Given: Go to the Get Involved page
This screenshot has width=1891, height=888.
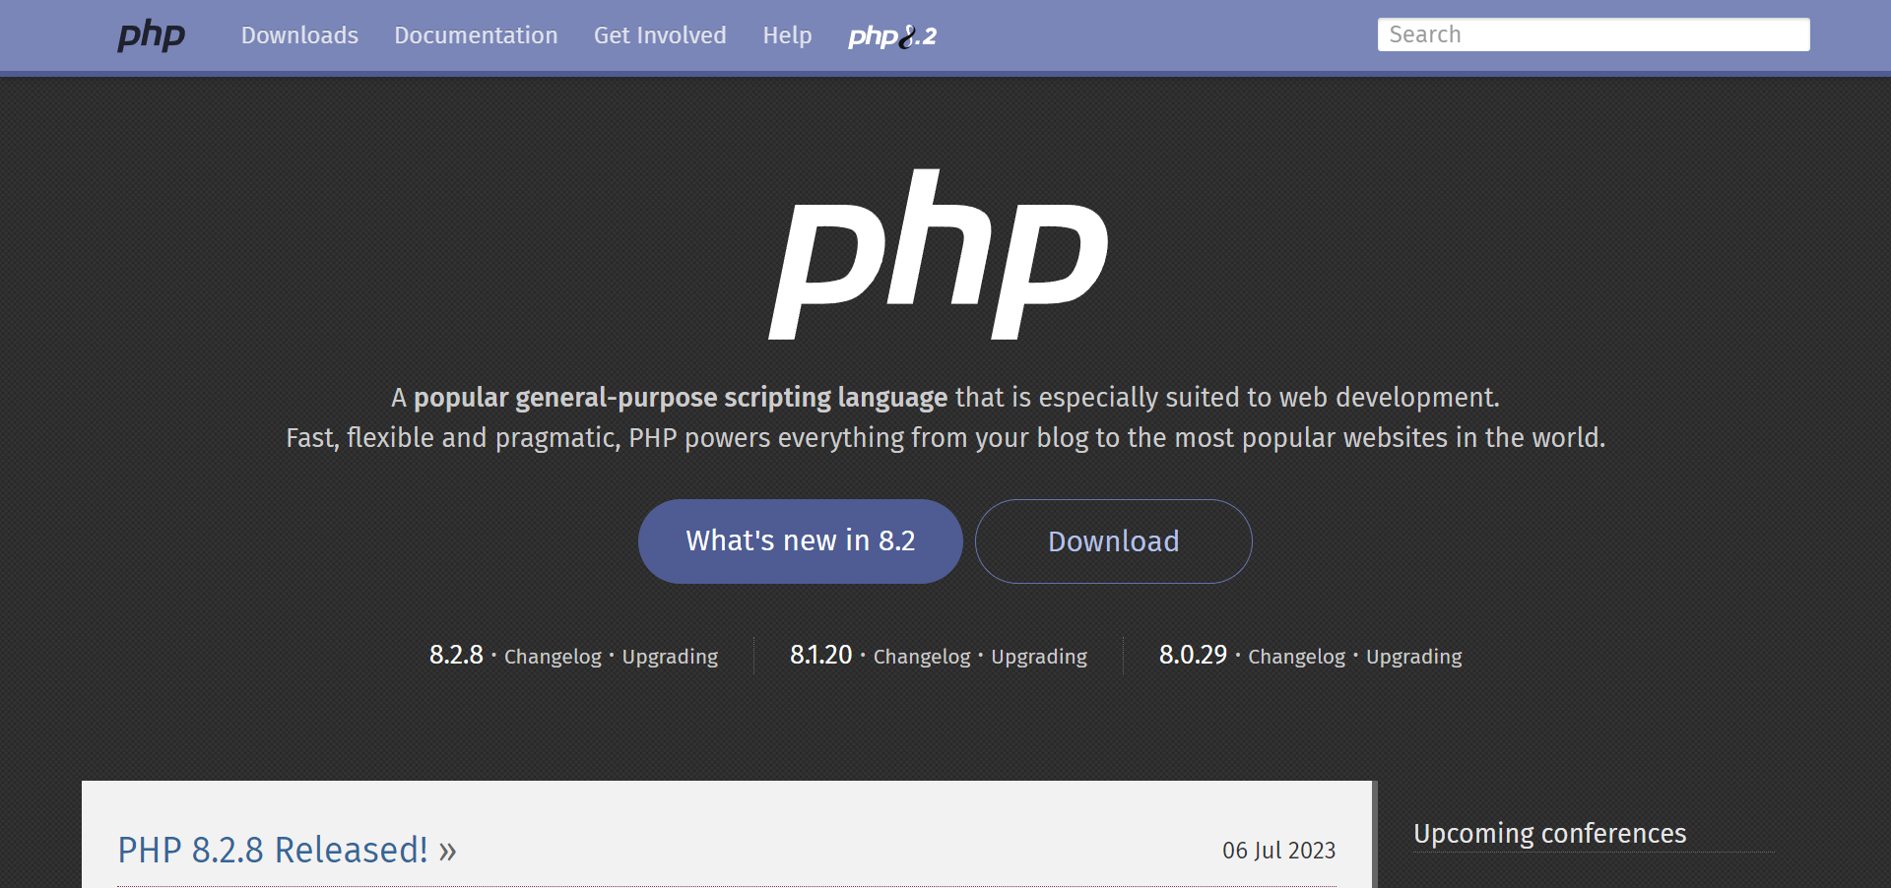Looking at the screenshot, I should point(660,35).
